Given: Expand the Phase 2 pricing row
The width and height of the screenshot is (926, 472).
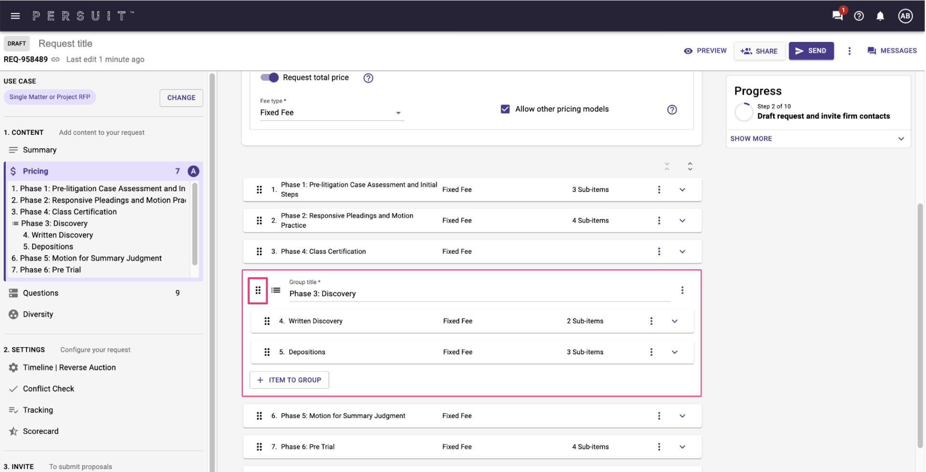Looking at the screenshot, I should pos(682,221).
